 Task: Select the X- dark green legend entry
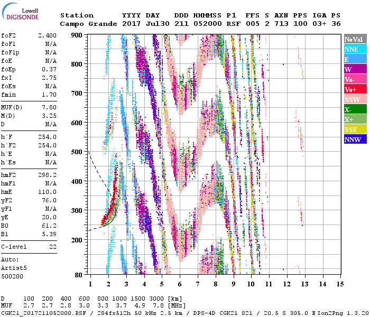(x=354, y=109)
